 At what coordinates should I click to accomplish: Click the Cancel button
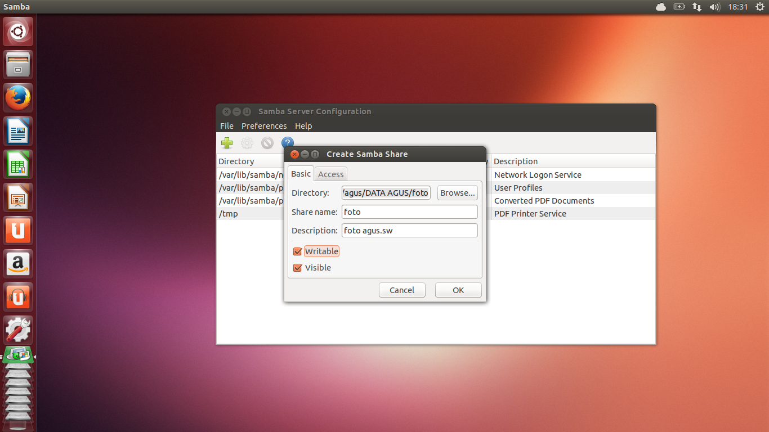point(402,290)
